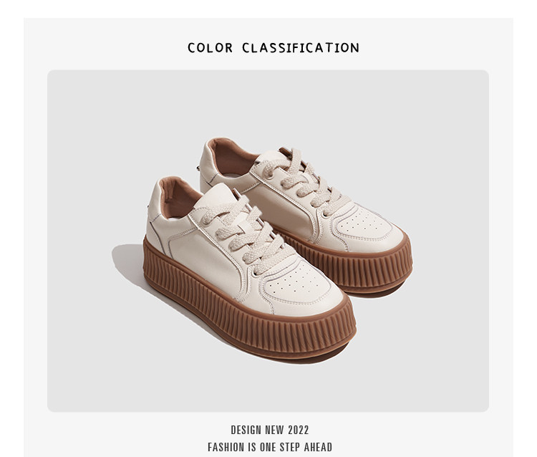Click the COLOR CLASSIFICATION heading

274,47
